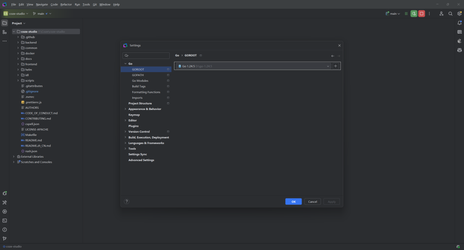The image size is (464, 250).
Task: Open Code With Me user icon
Action: click(x=441, y=14)
